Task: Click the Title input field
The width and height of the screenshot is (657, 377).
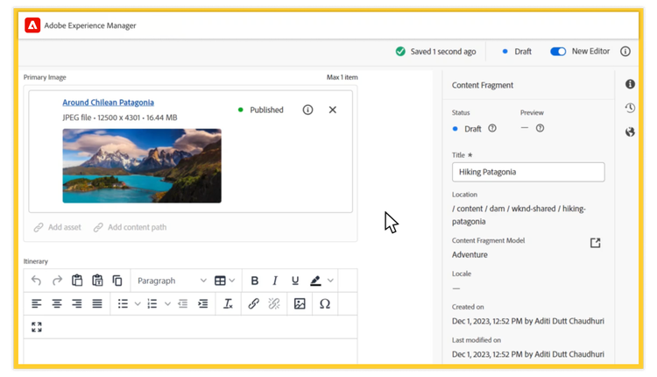Action: click(527, 172)
